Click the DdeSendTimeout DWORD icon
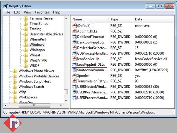This screenshot has height=133, width=177. (74, 37)
